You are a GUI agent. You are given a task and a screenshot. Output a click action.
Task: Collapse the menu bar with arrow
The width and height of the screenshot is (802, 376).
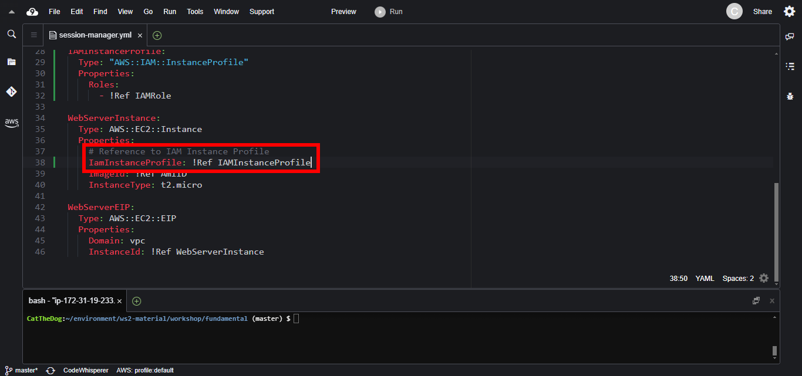[x=11, y=12]
